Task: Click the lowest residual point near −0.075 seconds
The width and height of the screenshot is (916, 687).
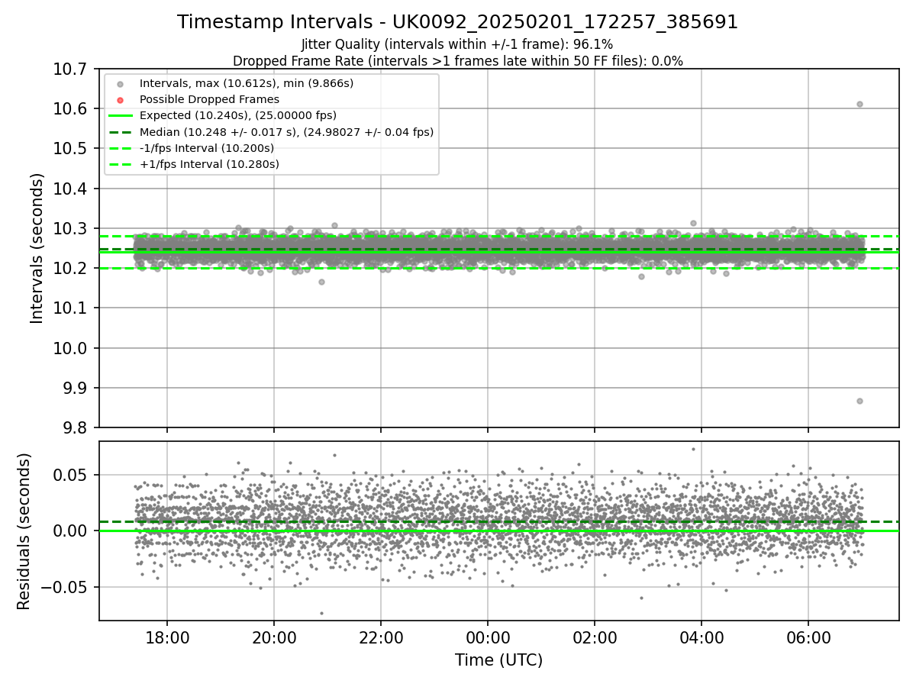Action: pyautogui.click(x=321, y=613)
